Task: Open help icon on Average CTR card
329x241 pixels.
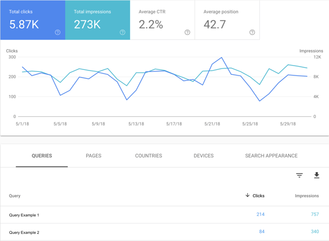Action: coord(188,33)
